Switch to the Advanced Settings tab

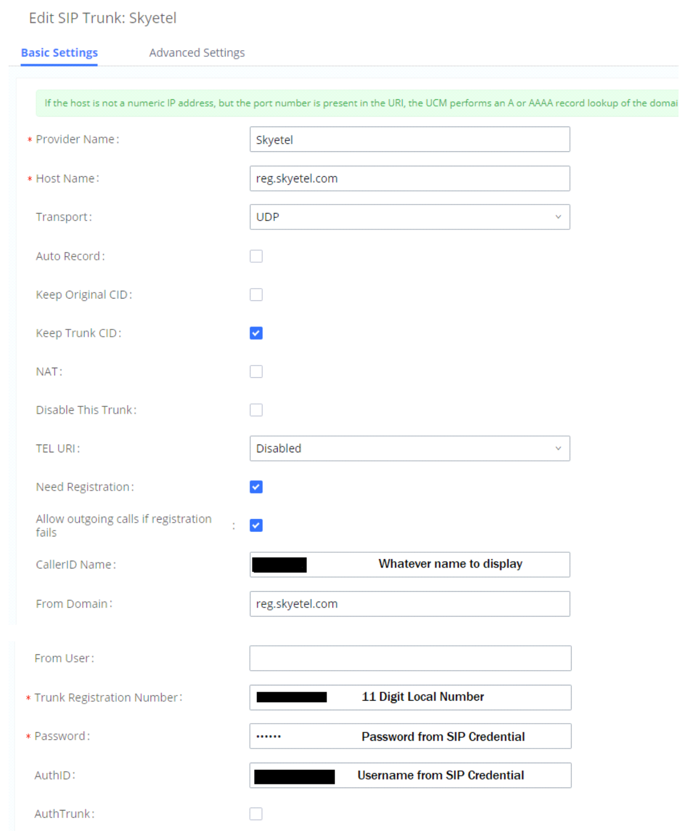(x=197, y=53)
